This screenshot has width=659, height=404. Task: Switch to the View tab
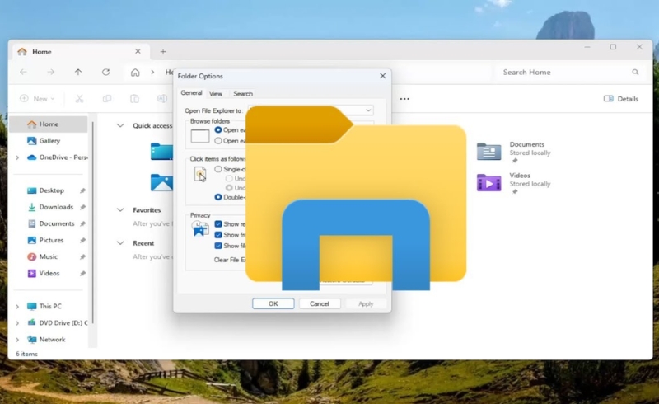[x=216, y=94]
